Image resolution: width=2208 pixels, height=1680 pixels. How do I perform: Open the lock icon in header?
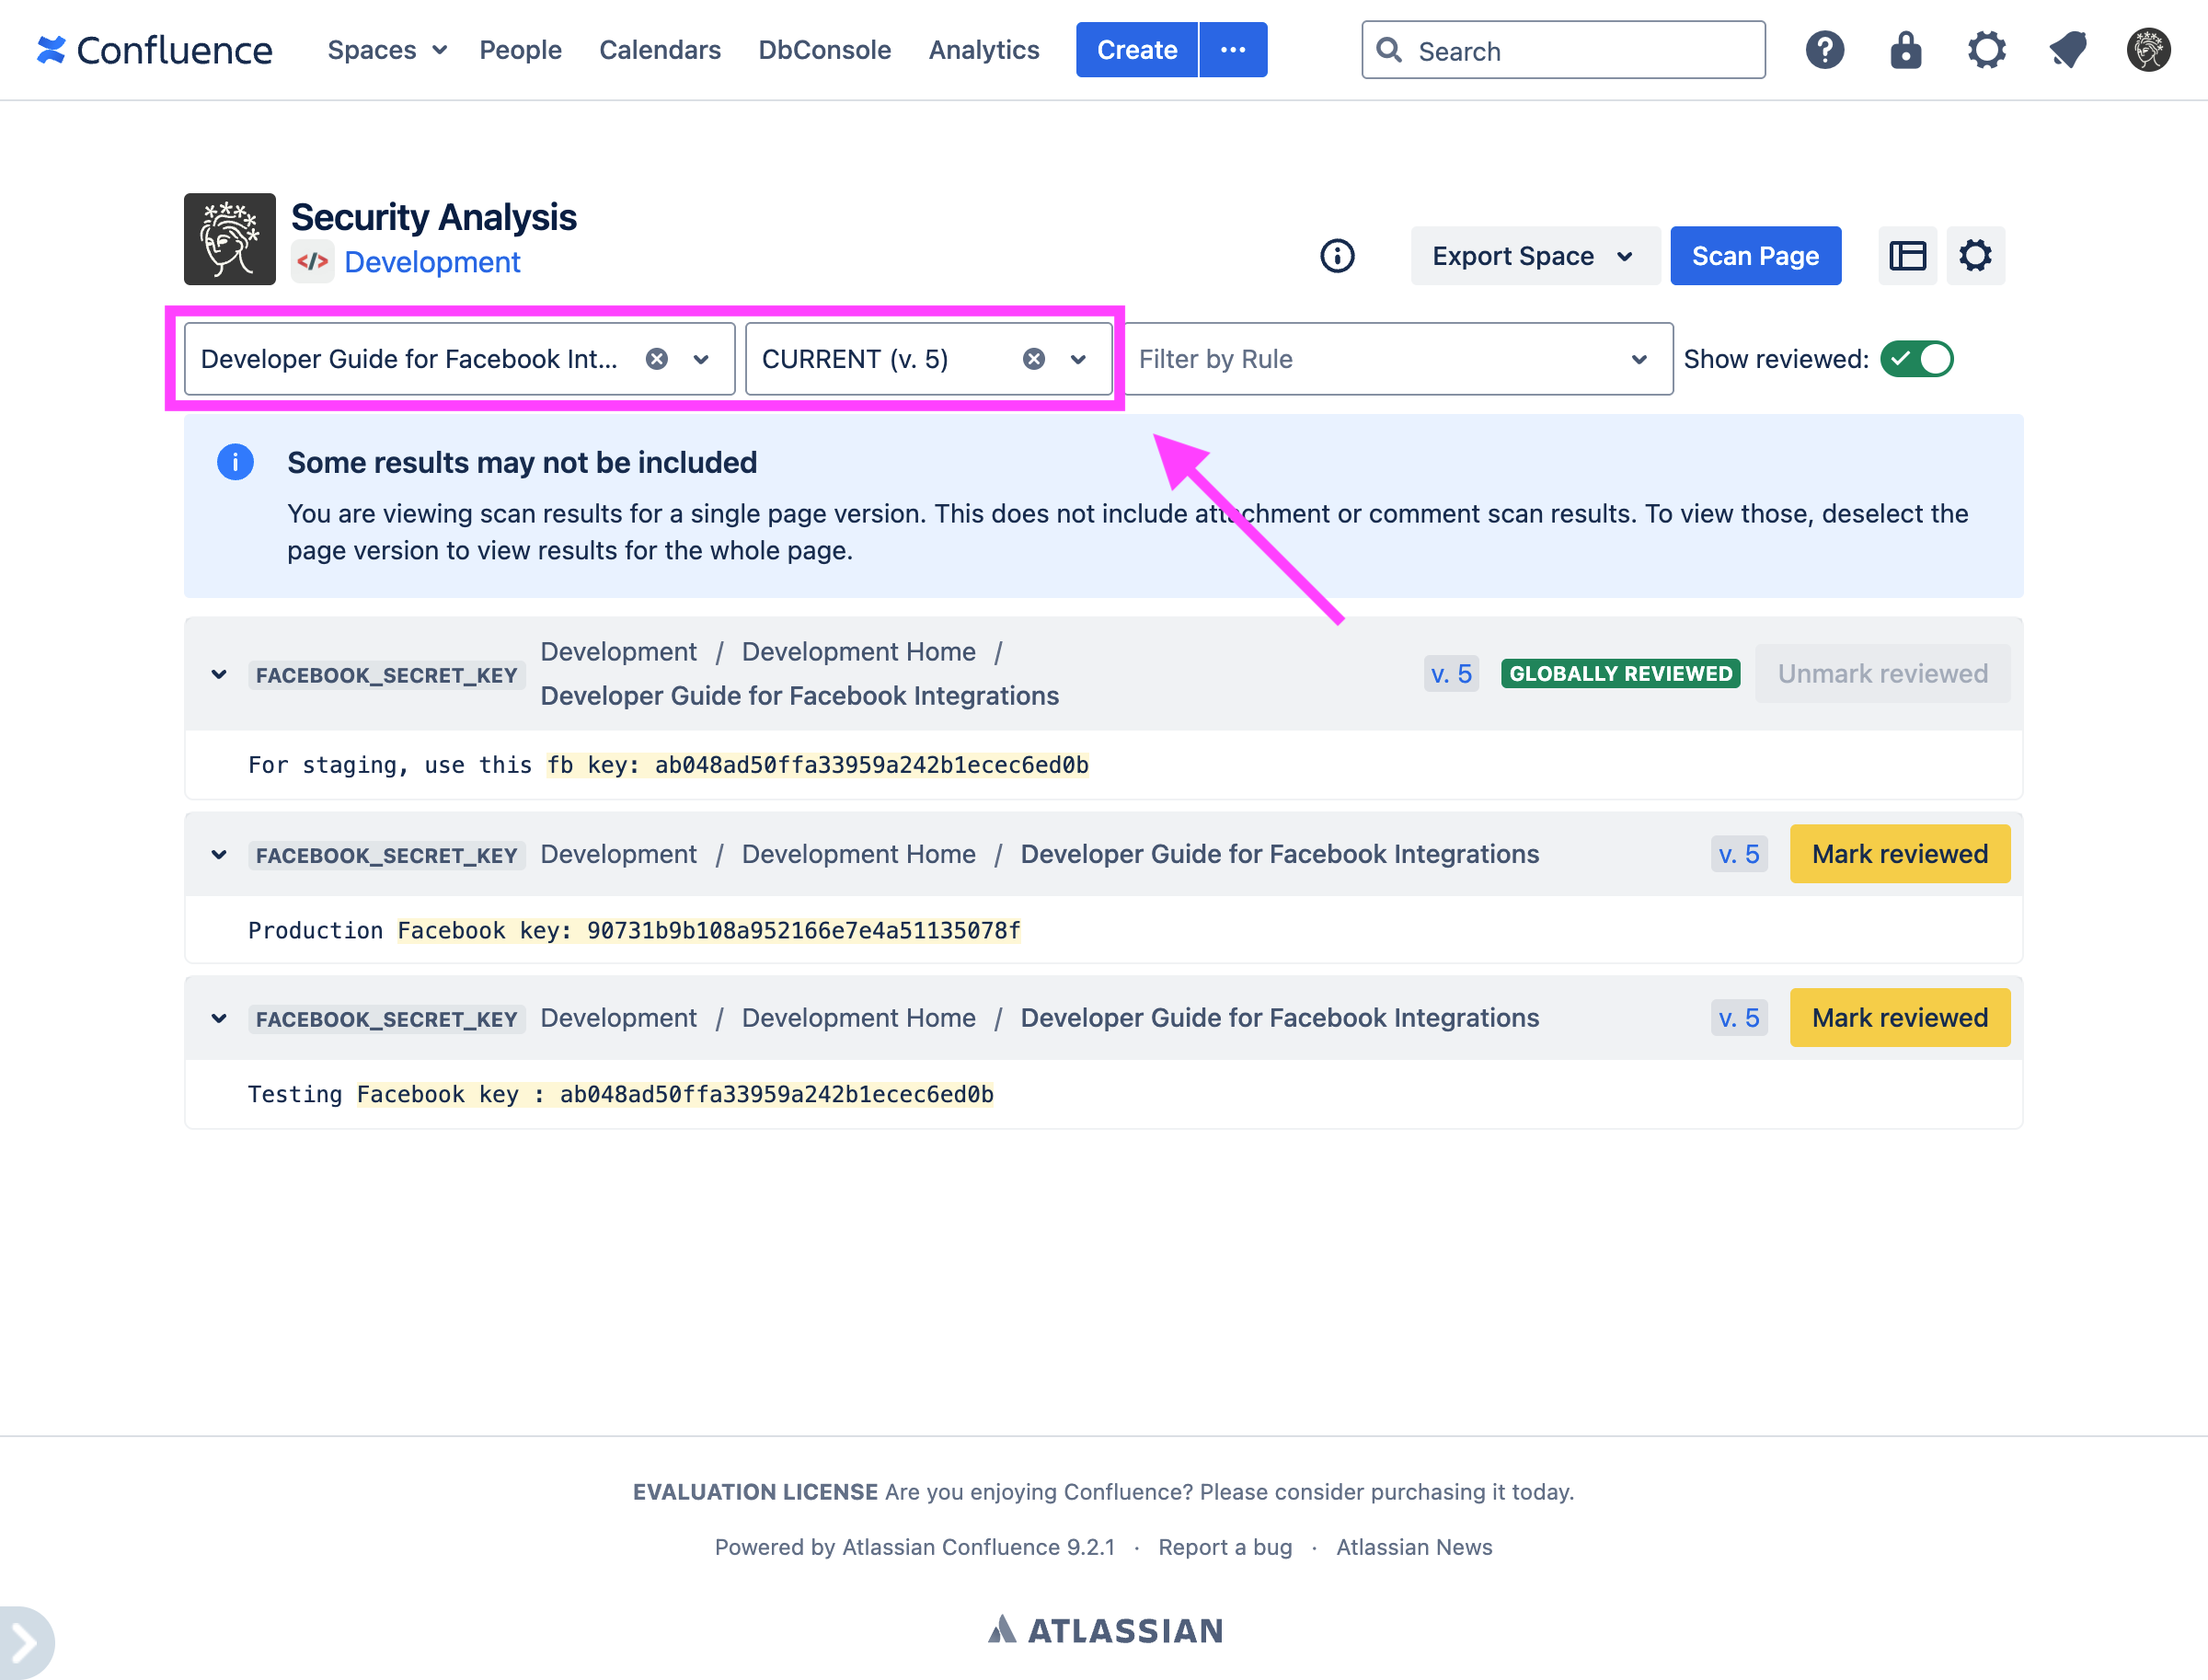click(x=1905, y=50)
